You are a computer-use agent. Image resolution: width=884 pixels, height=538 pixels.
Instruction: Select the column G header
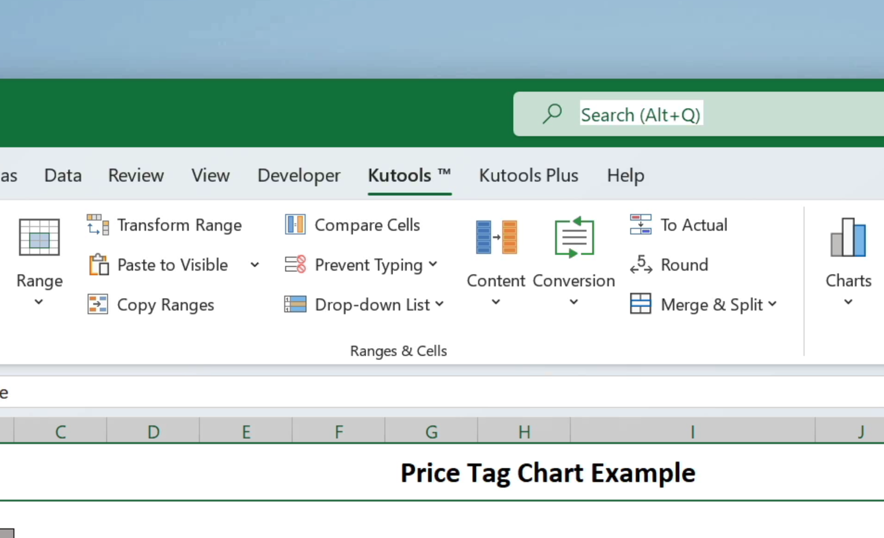431,431
